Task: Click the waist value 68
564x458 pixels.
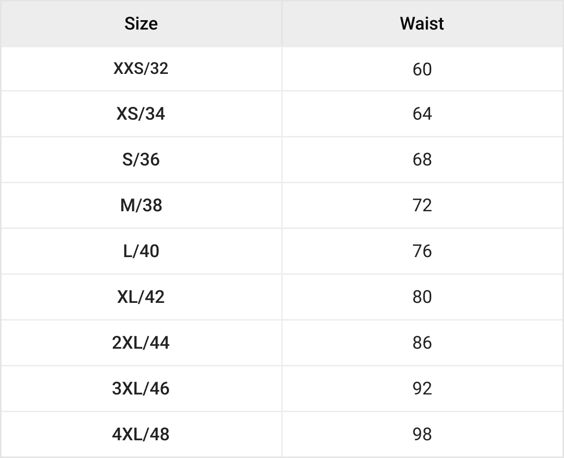Action: (422, 160)
